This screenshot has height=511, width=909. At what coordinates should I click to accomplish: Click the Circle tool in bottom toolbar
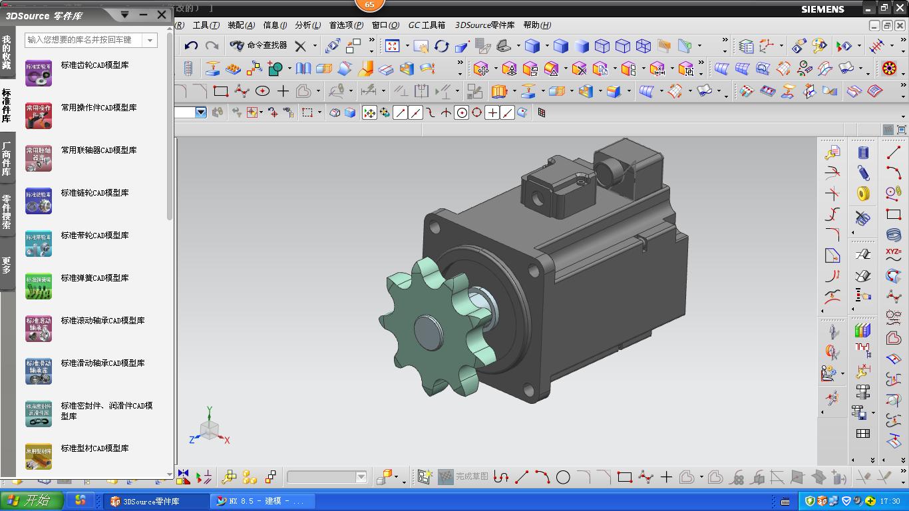(x=563, y=477)
